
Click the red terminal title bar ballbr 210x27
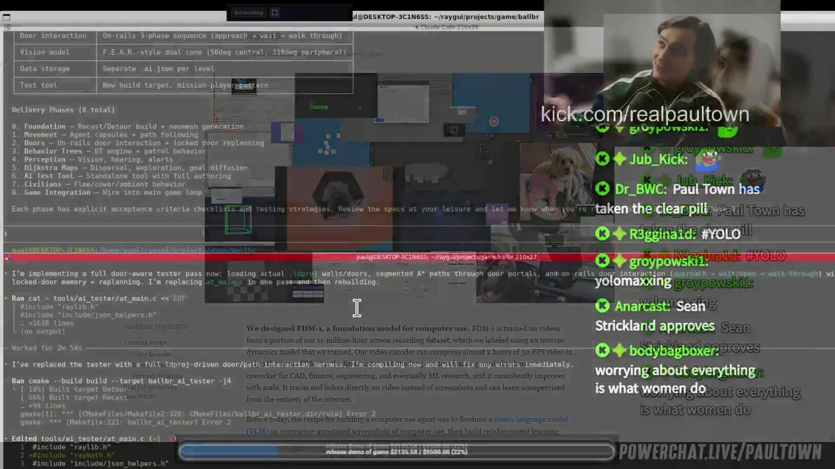[x=417, y=257]
